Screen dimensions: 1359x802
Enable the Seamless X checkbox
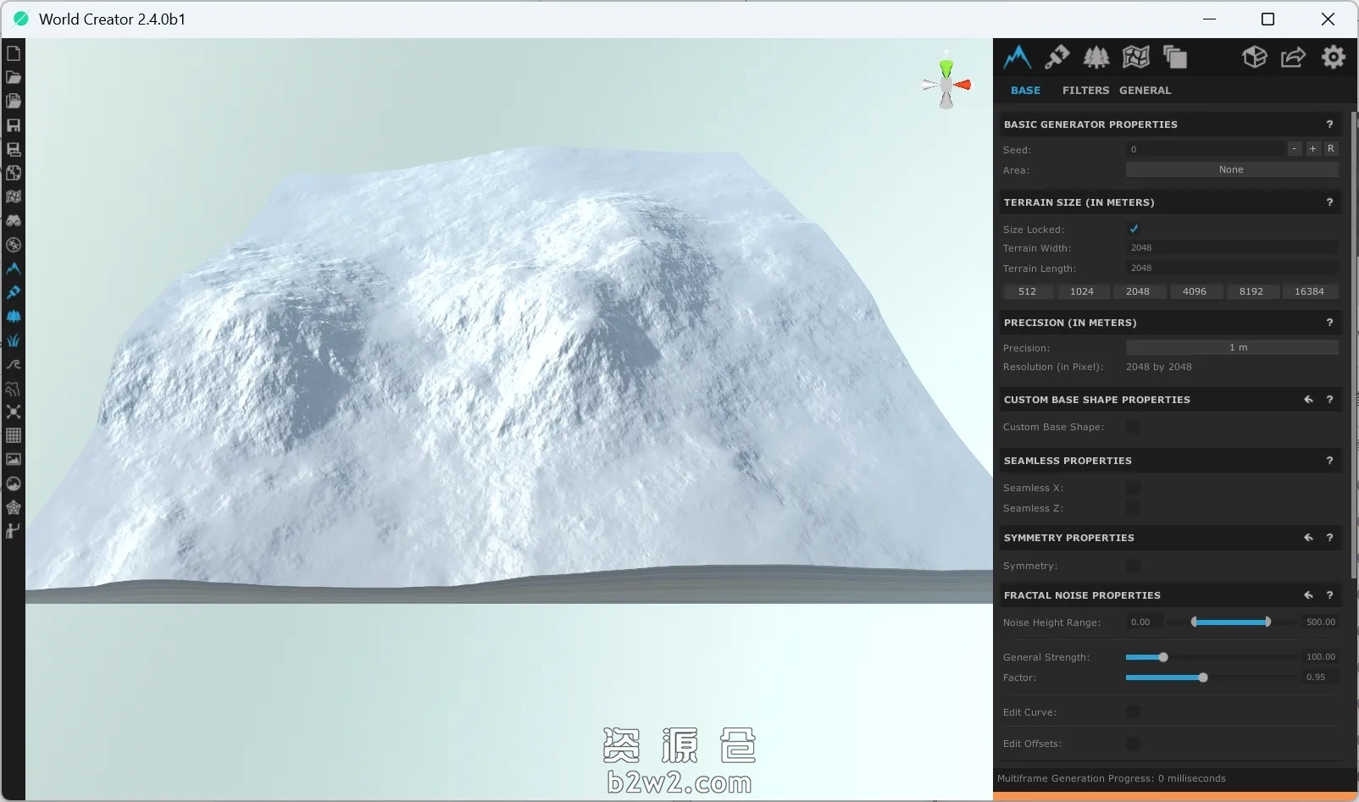point(1134,488)
